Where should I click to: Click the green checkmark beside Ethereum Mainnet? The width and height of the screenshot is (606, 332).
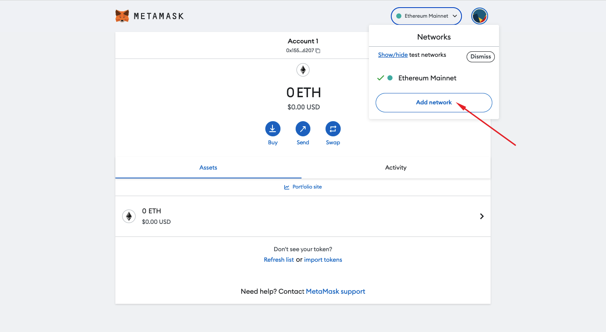tap(380, 78)
